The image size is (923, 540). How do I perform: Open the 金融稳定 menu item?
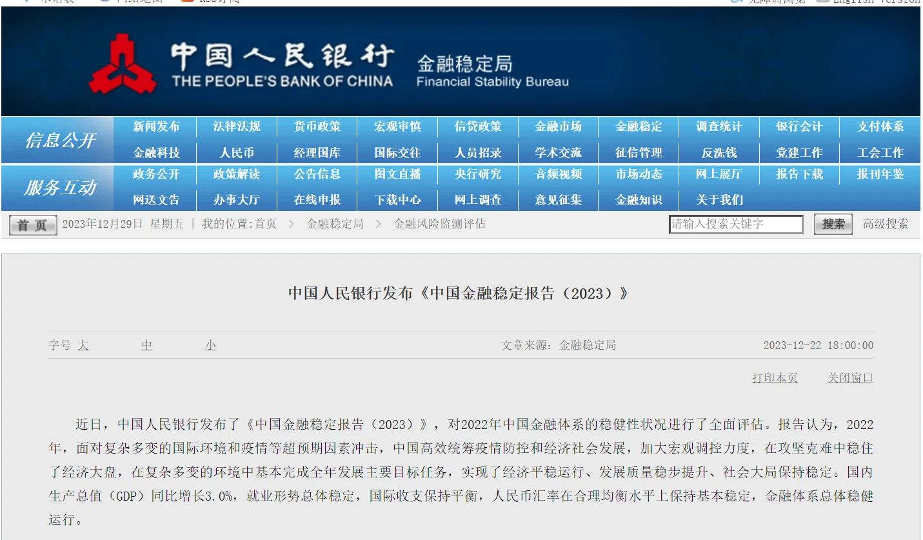point(638,126)
